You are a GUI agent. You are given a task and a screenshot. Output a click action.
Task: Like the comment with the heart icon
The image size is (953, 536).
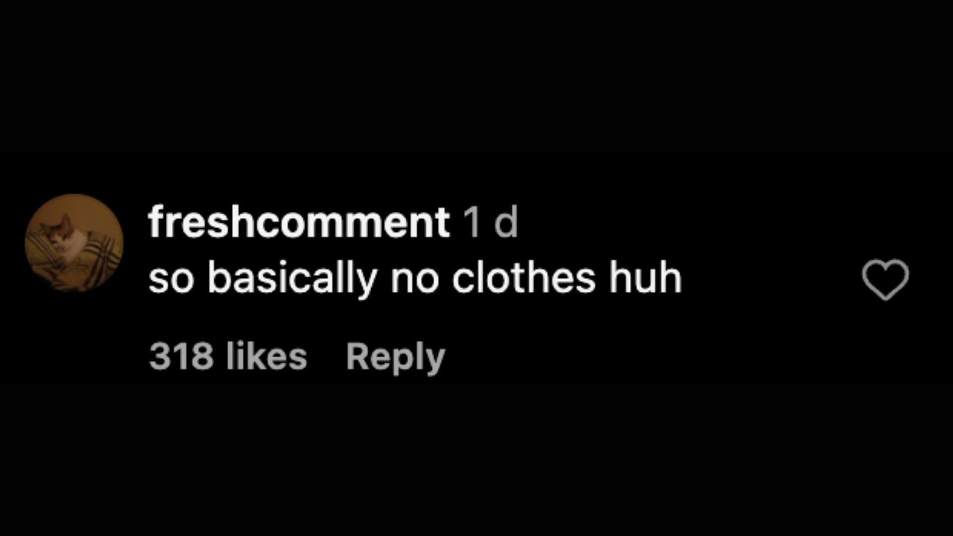coord(885,280)
